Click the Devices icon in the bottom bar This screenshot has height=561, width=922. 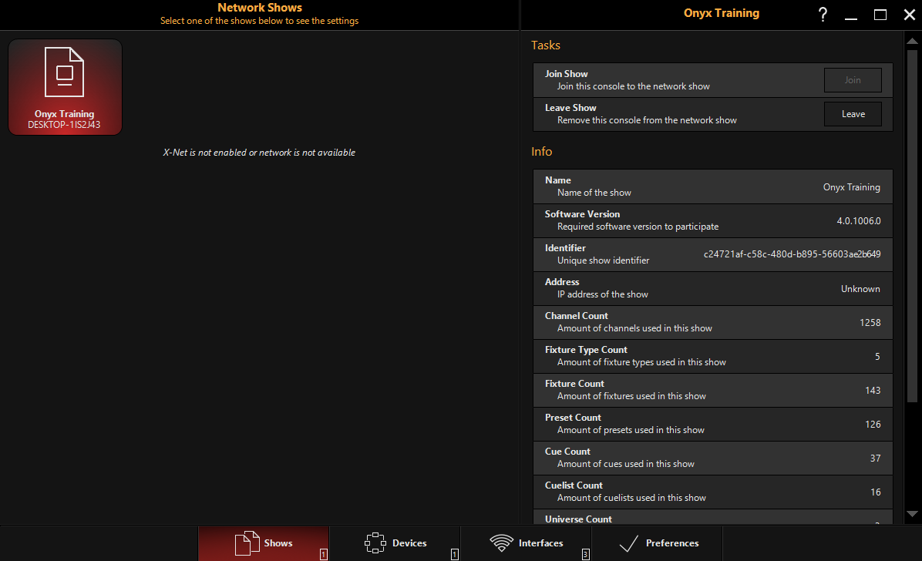(x=375, y=543)
